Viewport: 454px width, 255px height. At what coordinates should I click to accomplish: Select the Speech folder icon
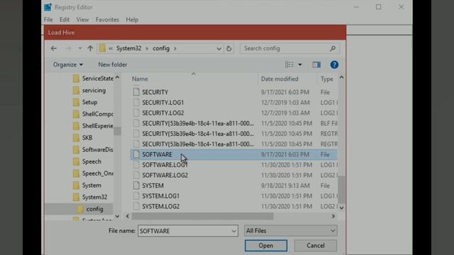click(76, 161)
